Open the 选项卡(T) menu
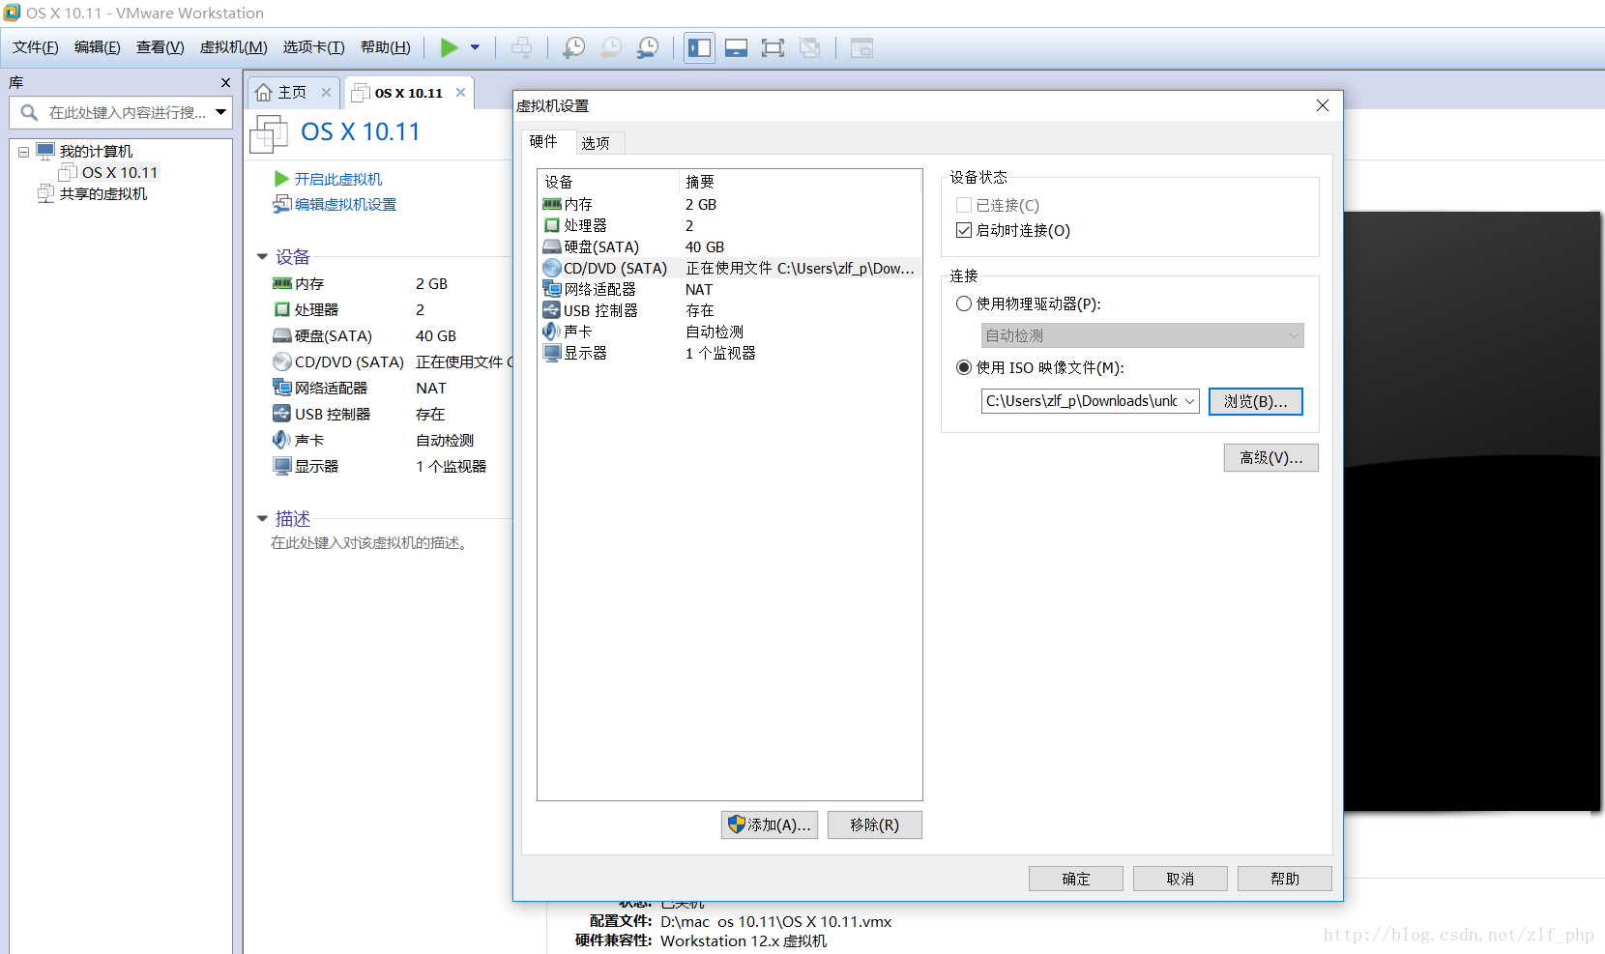 click(314, 47)
